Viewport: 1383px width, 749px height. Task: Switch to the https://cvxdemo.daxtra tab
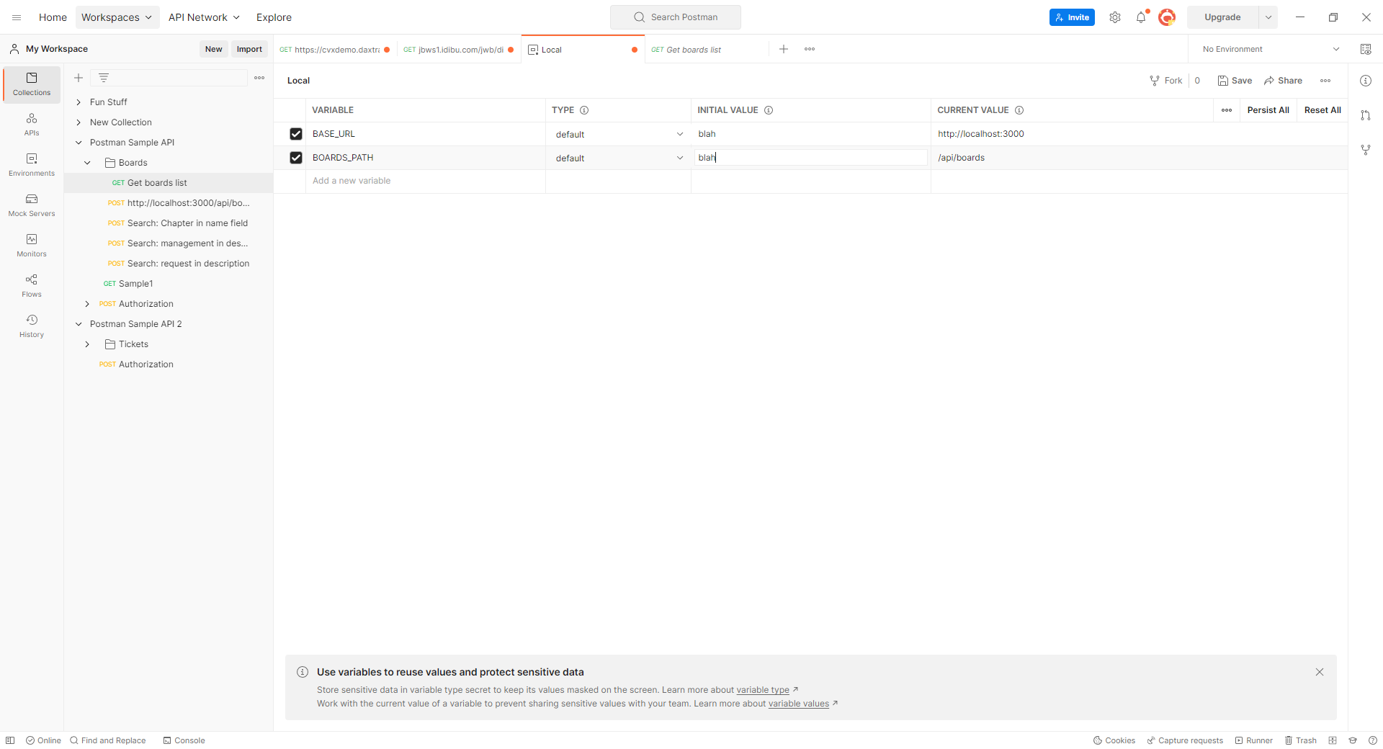(335, 50)
